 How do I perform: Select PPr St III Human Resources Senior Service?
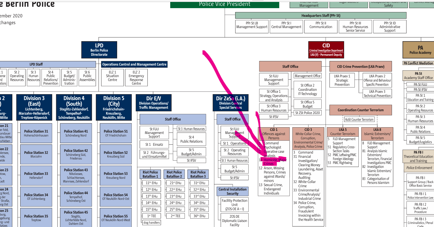click(x=355, y=26)
